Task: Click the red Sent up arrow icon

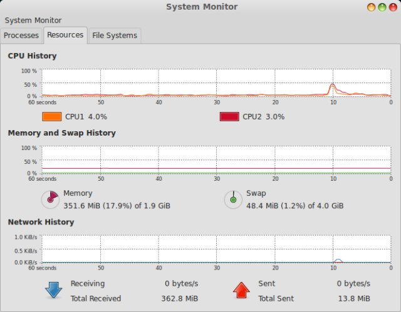Action: tap(241, 291)
